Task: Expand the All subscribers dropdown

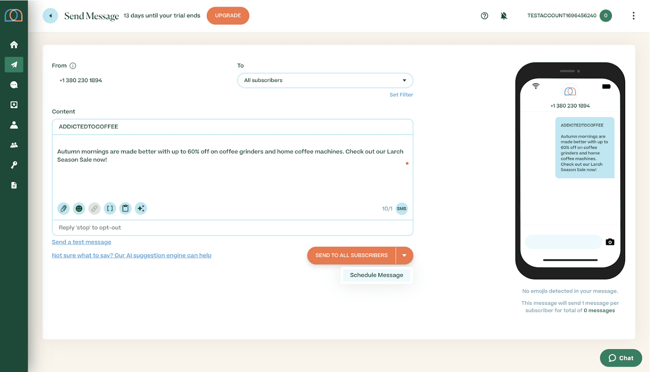Action: (x=325, y=80)
